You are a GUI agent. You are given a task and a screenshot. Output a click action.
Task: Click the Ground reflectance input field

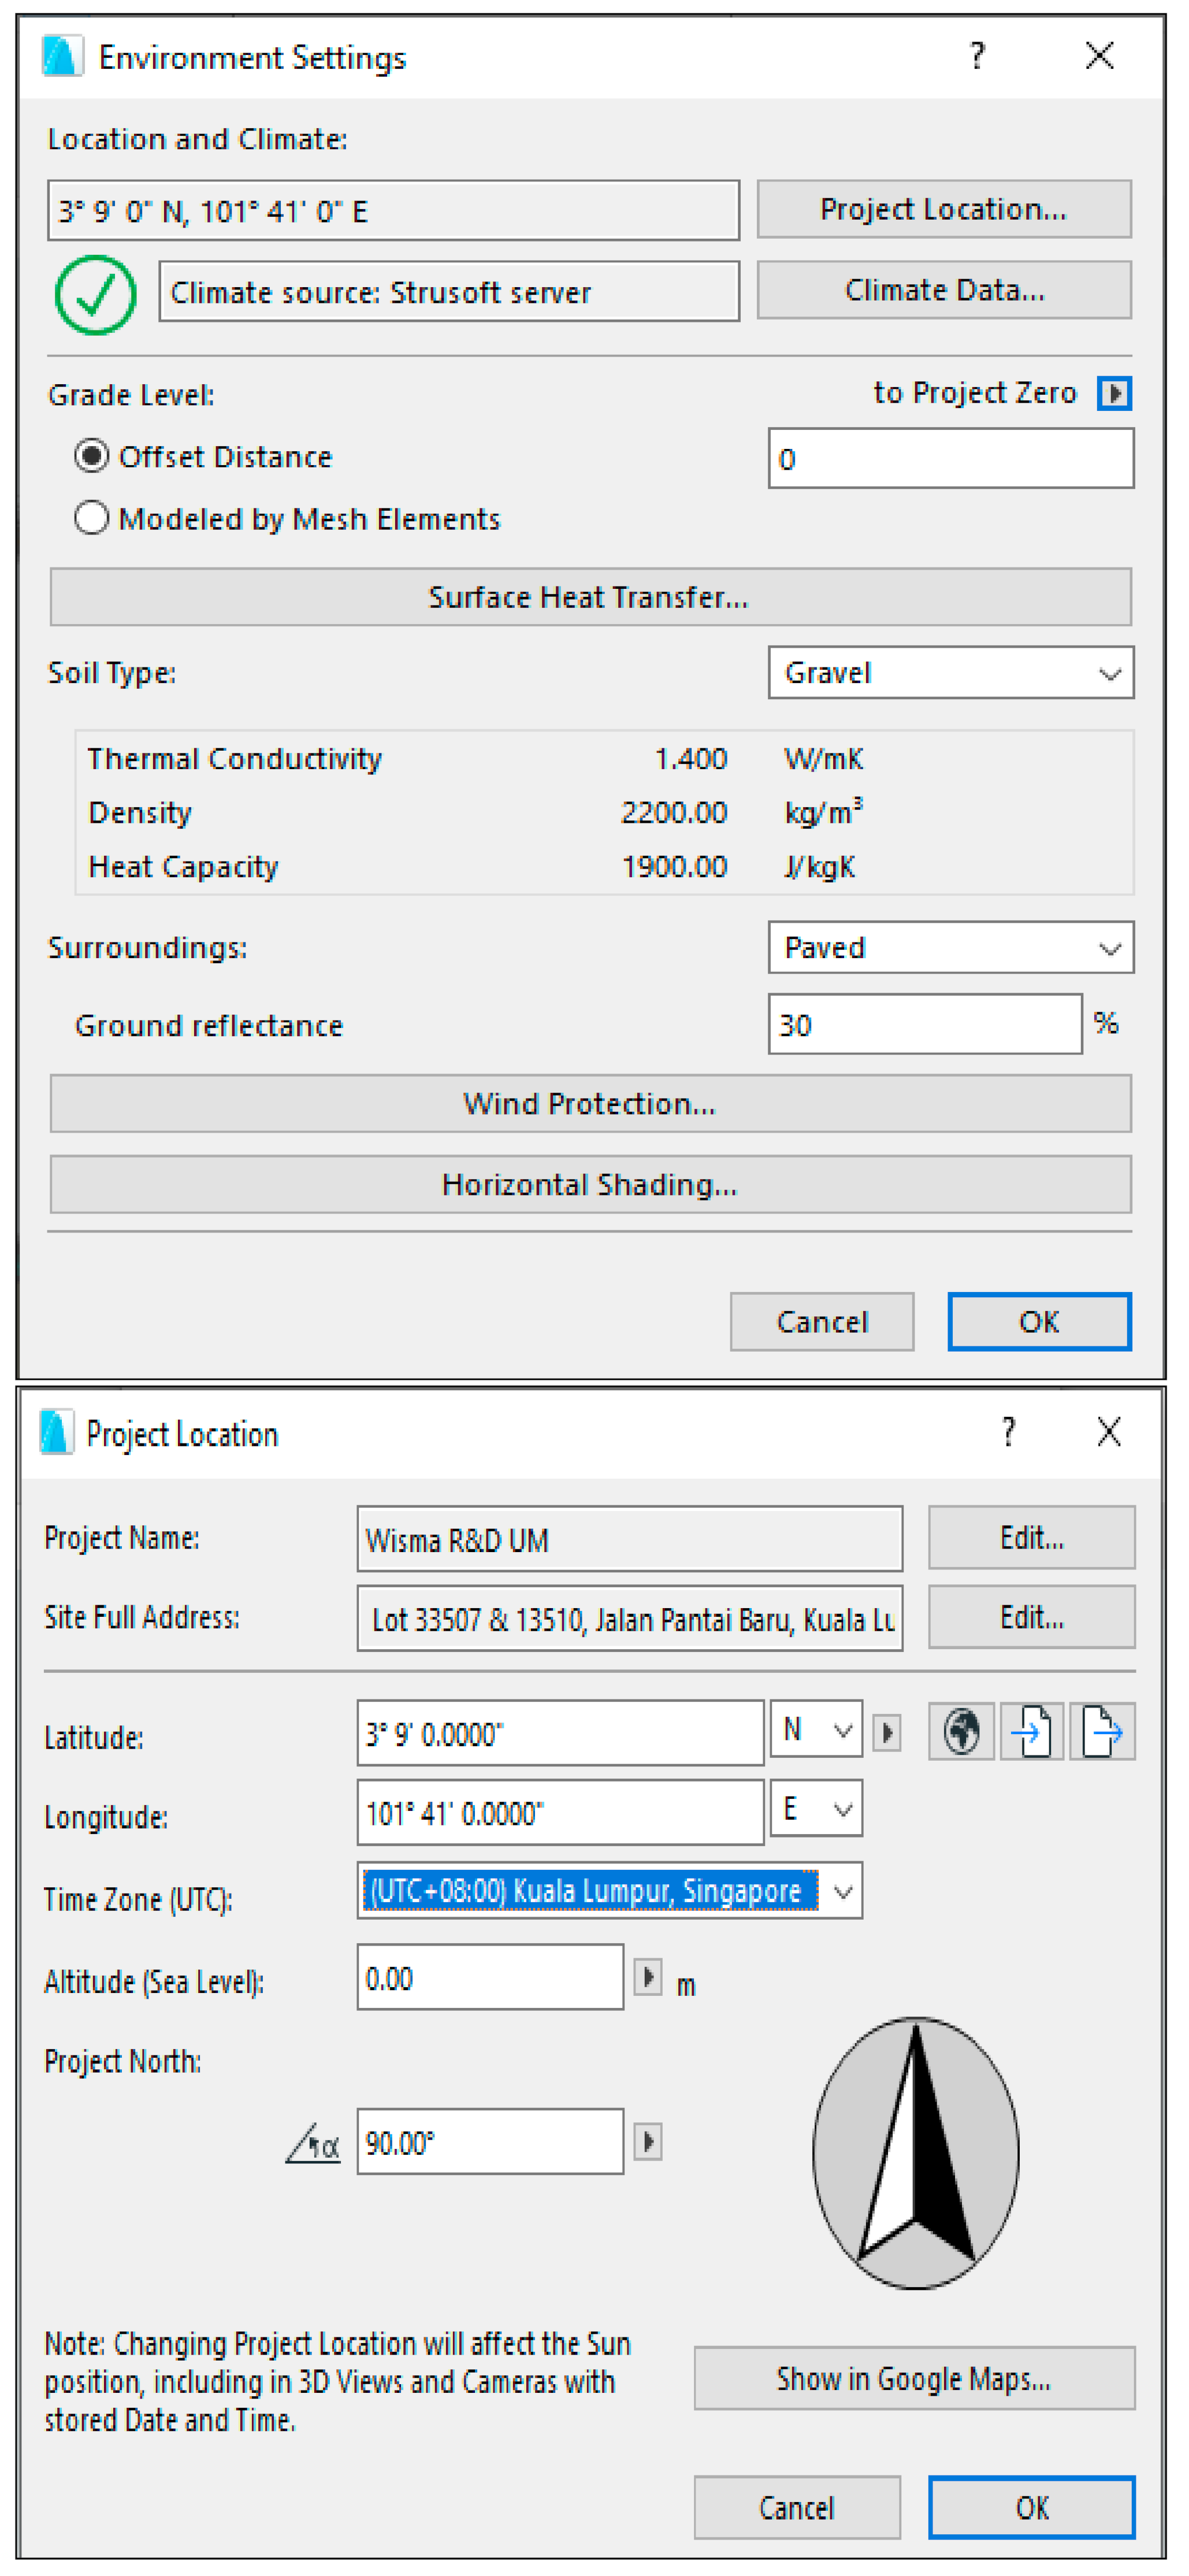[x=924, y=1024]
